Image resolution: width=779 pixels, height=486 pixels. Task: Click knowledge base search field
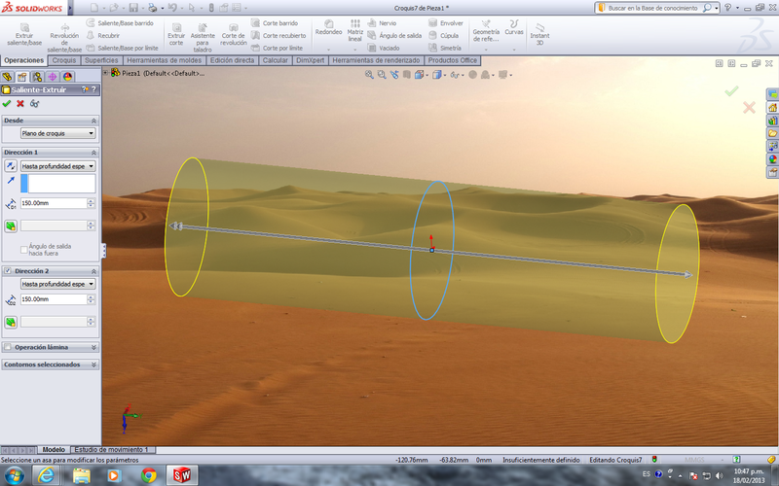click(x=652, y=8)
